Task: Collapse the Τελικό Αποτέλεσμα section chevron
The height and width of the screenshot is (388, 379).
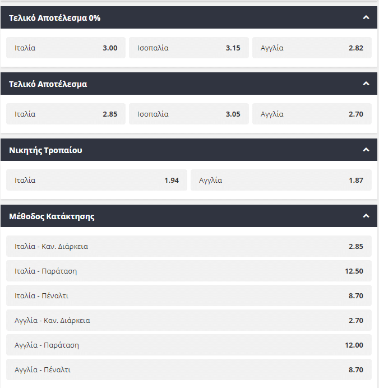Action: 366,84
